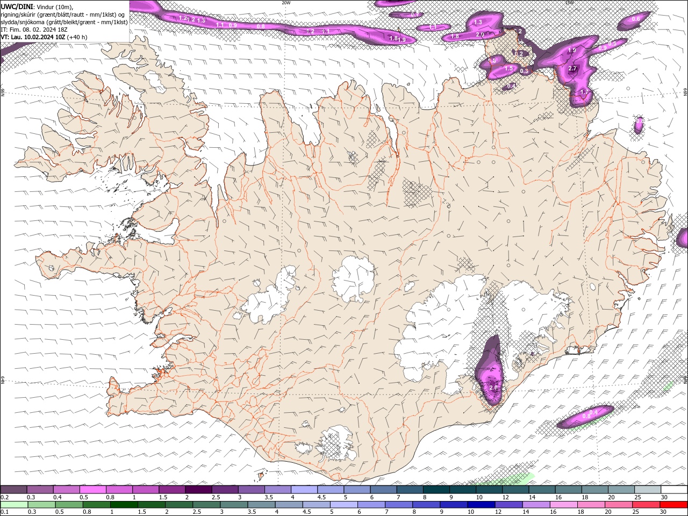
Task: Click the 'rigning/skúrir' legend description line
Action: point(62,14)
